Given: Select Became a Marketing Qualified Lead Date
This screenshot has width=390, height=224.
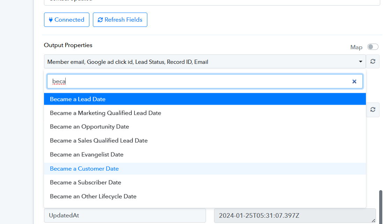Looking at the screenshot, I should 205,113.
